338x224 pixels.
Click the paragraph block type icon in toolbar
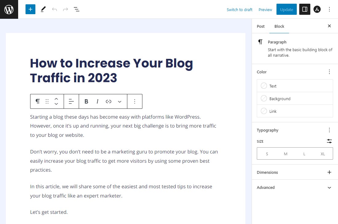[38, 101]
